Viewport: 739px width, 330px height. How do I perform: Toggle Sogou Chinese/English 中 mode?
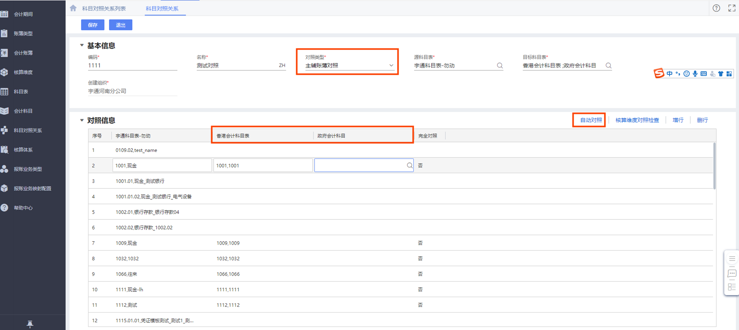tap(670, 74)
